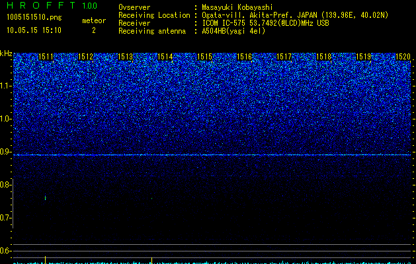Click the 1.1 frequency axis label
Screen dimensions: 416x264
(5, 86)
